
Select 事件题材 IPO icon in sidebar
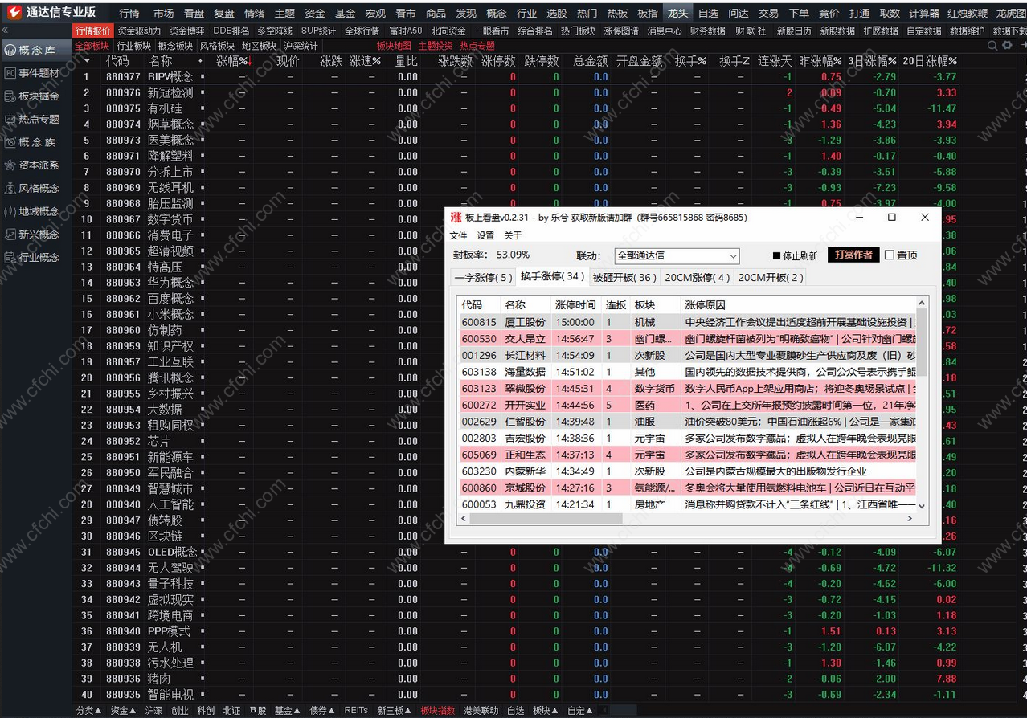click(10, 73)
